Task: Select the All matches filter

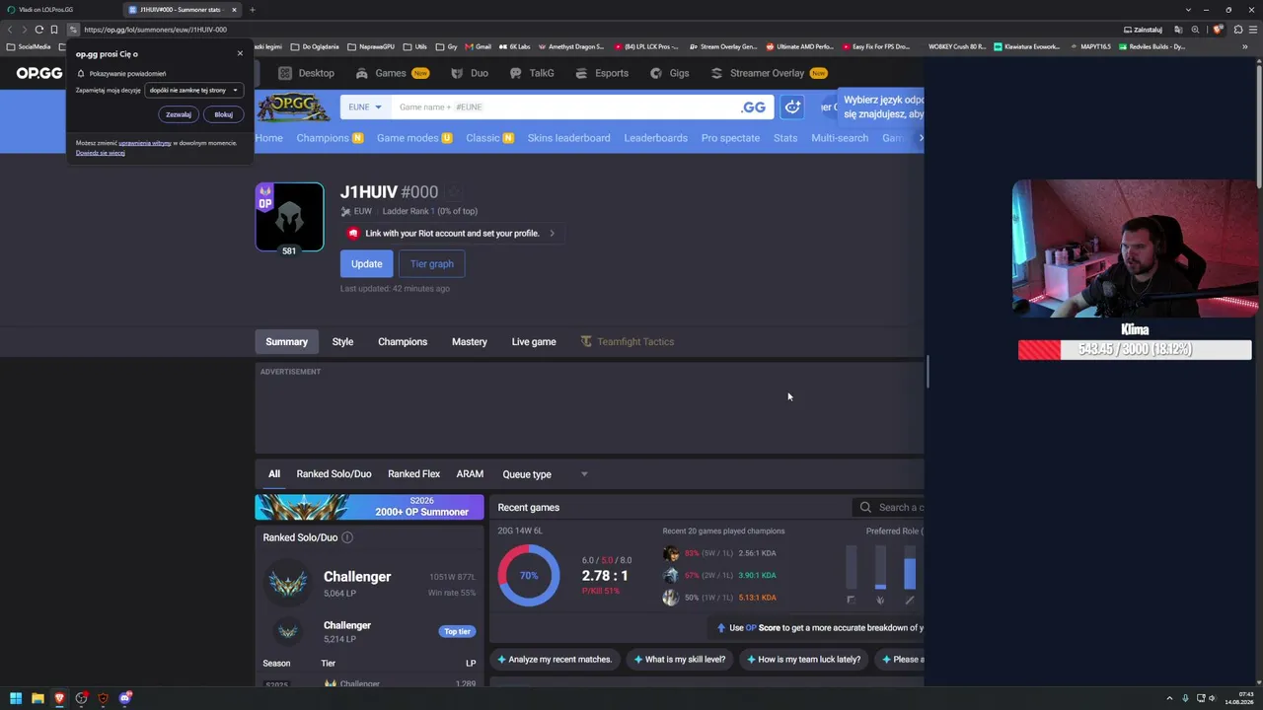Action: 274,474
